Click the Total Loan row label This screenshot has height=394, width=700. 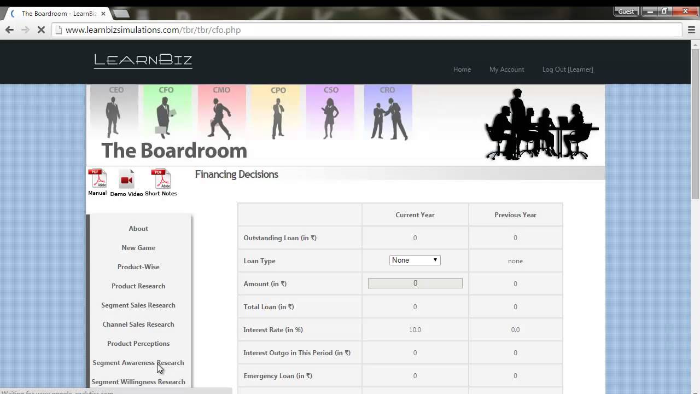click(269, 307)
